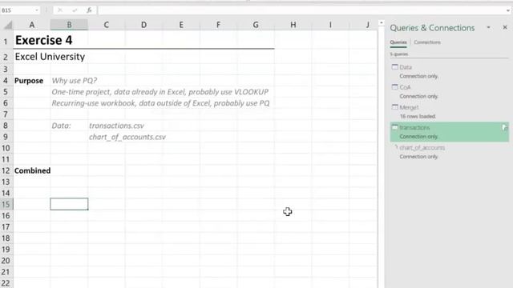The width and height of the screenshot is (513, 288).
Task: Select column A header
Action: pyautogui.click(x=32, y=25)
